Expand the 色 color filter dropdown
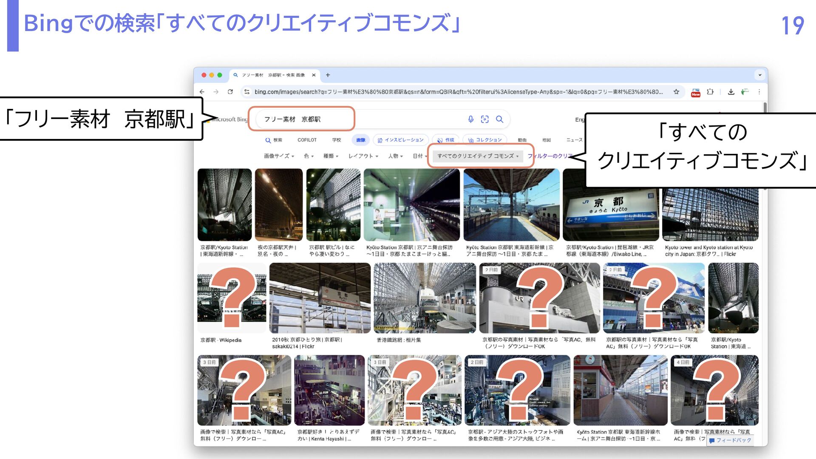 (x=309, y=156)
